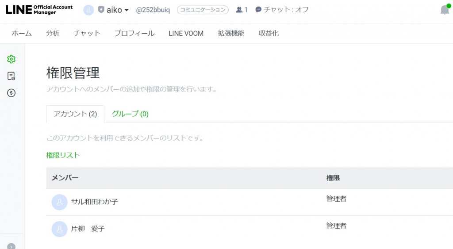Go to LINE VOOM section
The height and width of the screenshot is (249, 453).
186,33
